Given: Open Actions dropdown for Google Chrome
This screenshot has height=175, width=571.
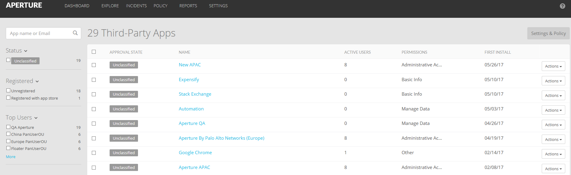Looking at the screenshot, I should [553, 154].
